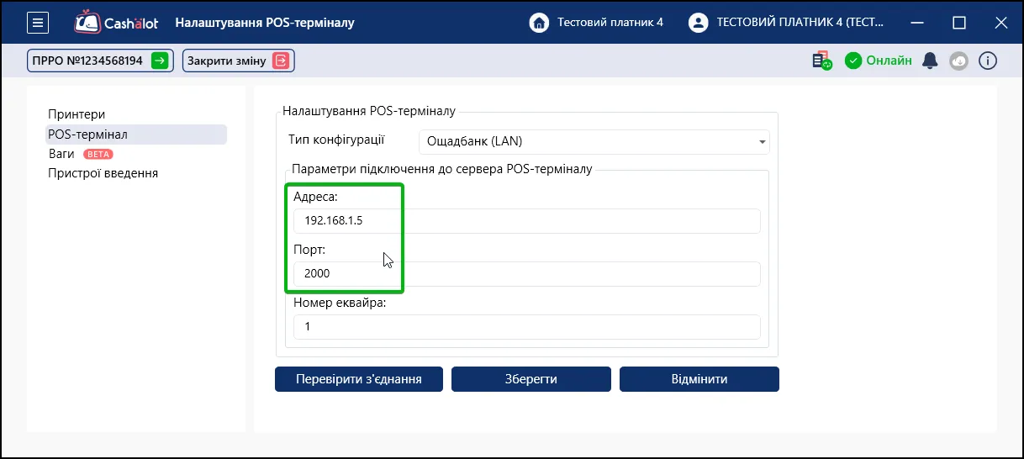This screenshot has width=1024, height=459.
Task: Open the receipts sync icon
Action: (821, 61)
